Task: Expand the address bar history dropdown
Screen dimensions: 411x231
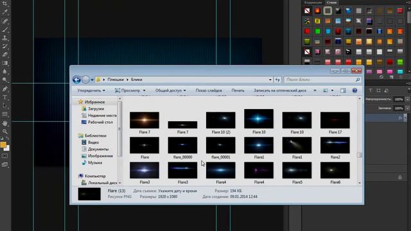Action: pos(270,80)
